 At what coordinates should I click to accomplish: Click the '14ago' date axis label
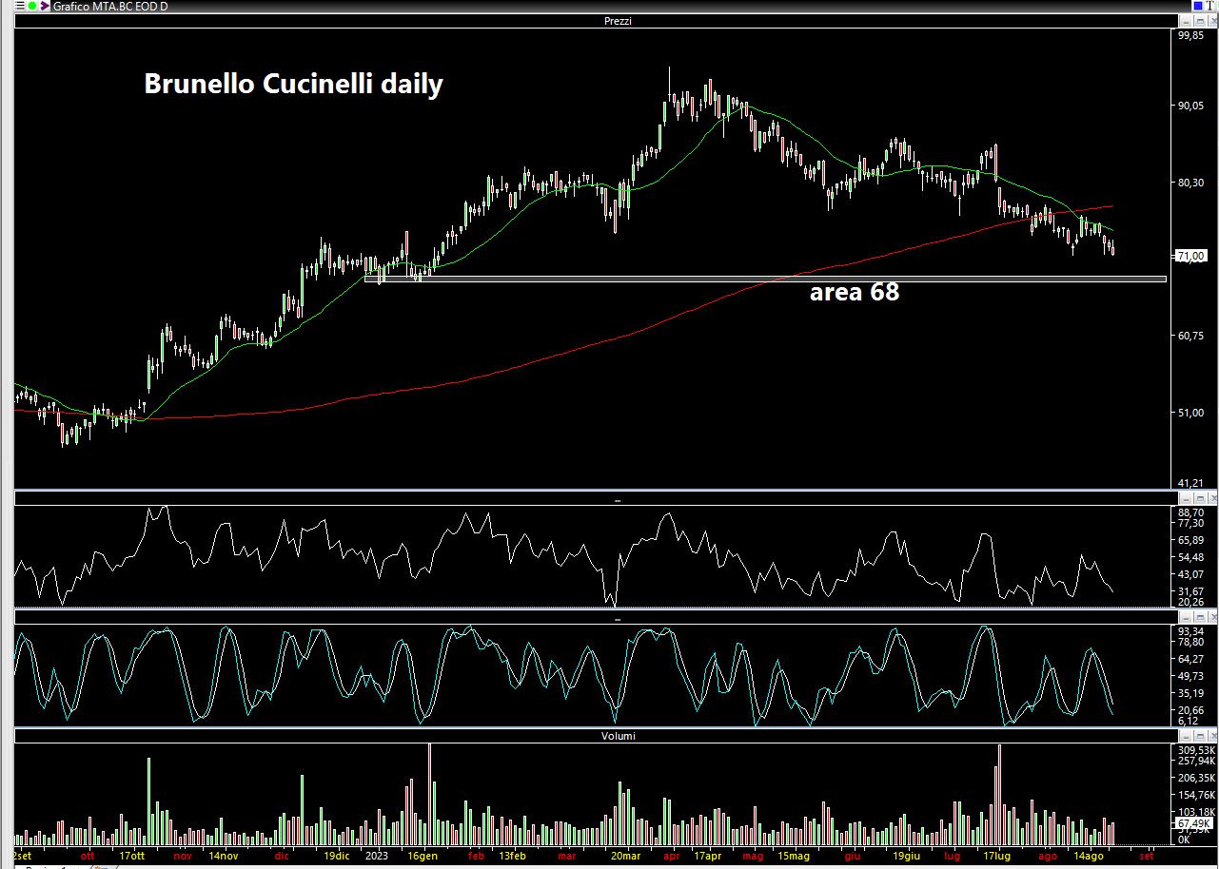coord(1087,856)
